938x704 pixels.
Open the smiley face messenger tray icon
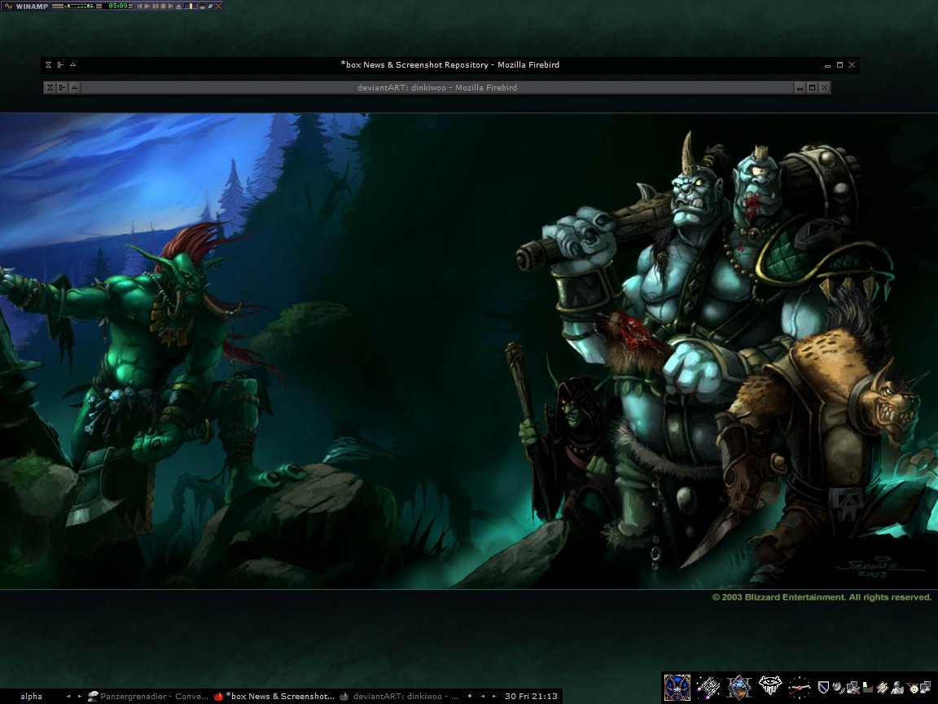pyautogui.click(x=914, y=688)
